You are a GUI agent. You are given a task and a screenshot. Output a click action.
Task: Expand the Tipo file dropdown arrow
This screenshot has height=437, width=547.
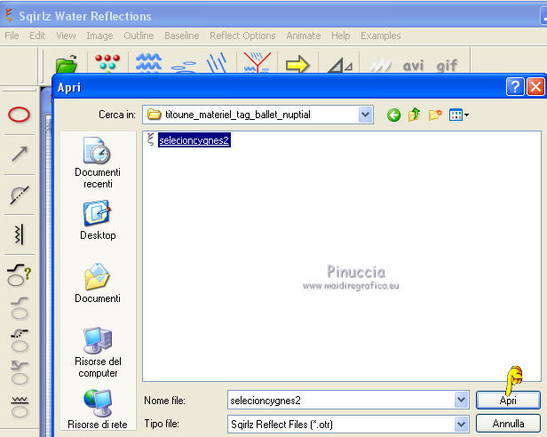461,424
